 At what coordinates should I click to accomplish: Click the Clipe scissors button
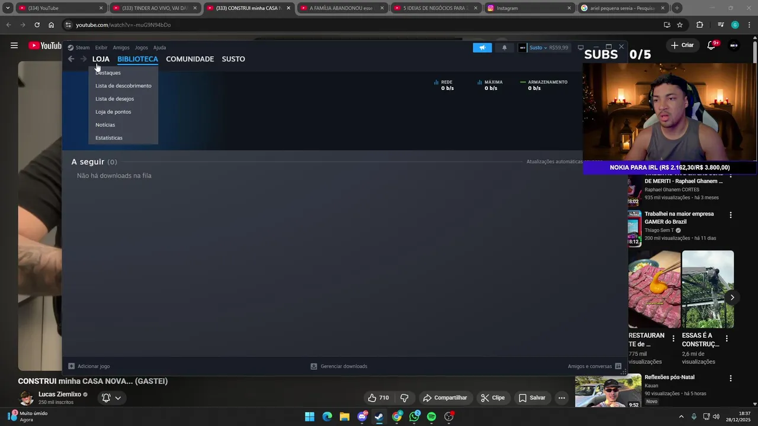493,398
